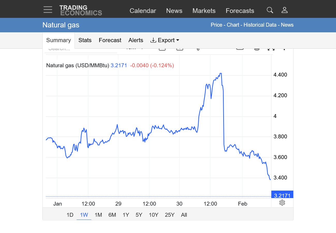
Task: Open the hamburger navigation menu
Action: point(48,10)
